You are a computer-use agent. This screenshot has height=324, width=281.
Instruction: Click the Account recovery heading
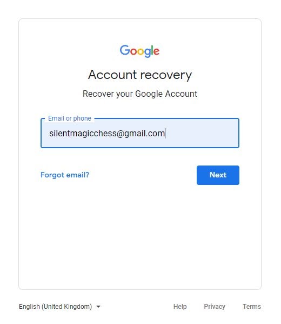[x=140, y=75]
